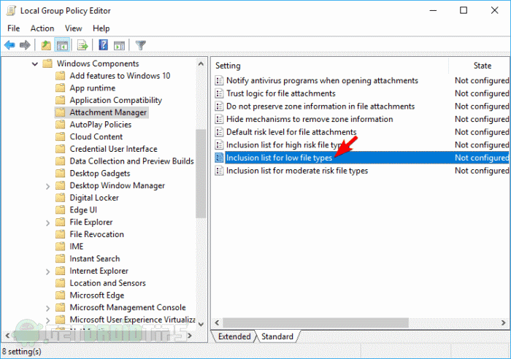Toggle the Show/Hide Action Pane icon

point(119,45)
